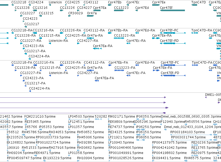Select the CG34224-RA transcript label
The image size is (221, 162).
[x=39, y=56]
